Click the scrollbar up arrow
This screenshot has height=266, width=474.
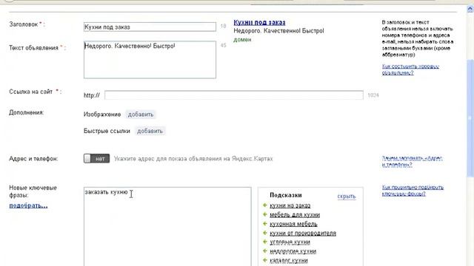[x=470, y=9]
